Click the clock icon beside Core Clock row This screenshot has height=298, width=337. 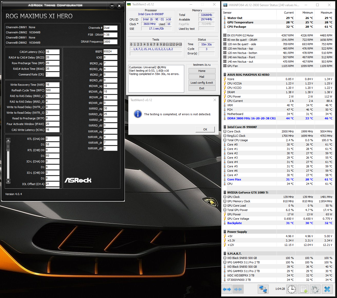tap(225, 131)
